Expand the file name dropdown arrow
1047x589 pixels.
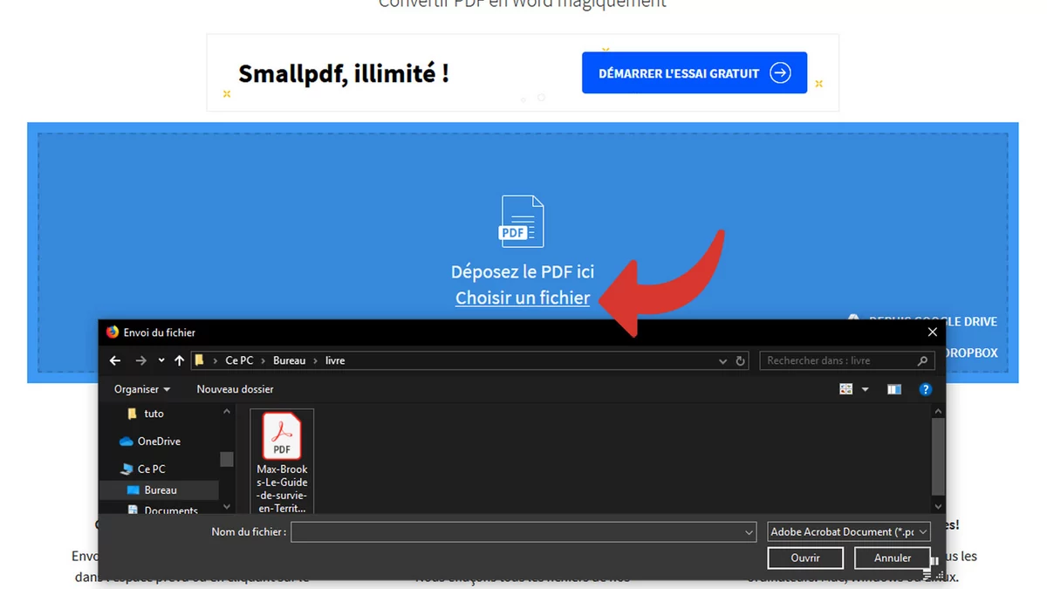[x=749, y=531]
